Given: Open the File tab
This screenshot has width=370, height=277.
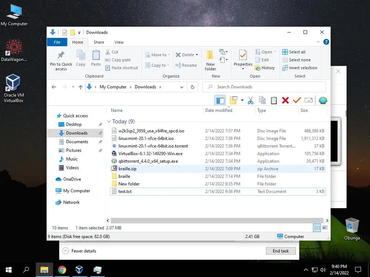Looking at the screenshot, I should [x=57, y=42].
